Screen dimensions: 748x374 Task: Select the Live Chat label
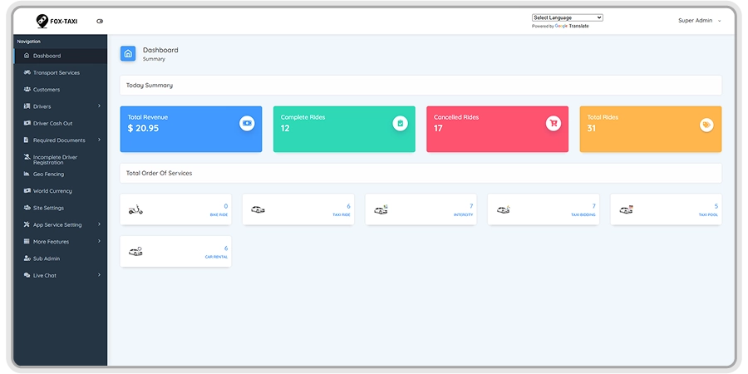click(45, 276)
